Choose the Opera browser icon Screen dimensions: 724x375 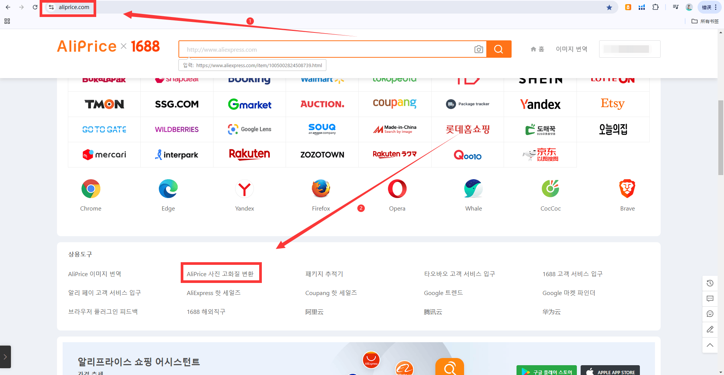[x=397, y=189]
